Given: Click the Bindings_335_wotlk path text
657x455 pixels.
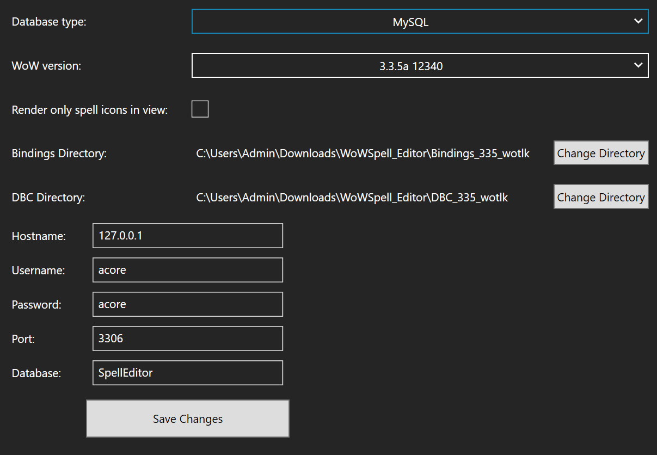Looking at the screenshot, I should [363, 153].
